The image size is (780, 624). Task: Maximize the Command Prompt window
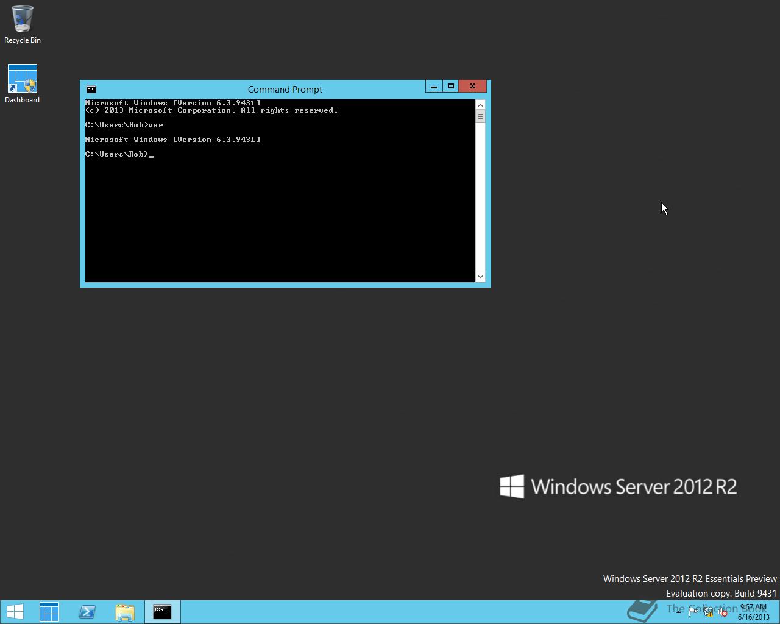(450, 87)
